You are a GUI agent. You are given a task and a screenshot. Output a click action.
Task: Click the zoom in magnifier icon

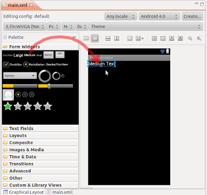[x=199, y=38]
